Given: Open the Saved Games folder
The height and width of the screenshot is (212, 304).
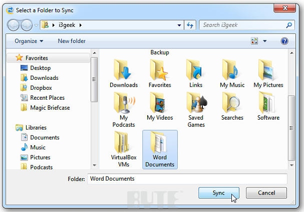Looking at the screenshot, I should (196, 103).
